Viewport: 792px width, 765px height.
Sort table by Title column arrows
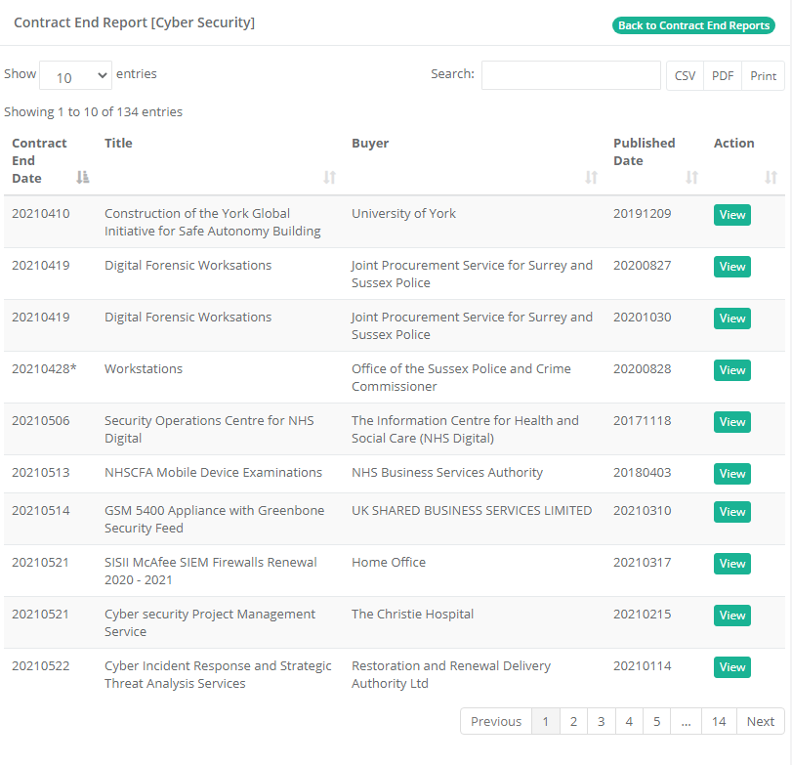tap(329, 177)
